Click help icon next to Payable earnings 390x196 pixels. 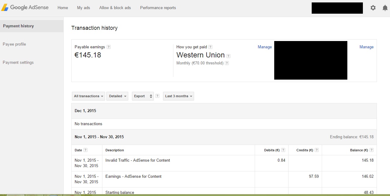point(109,47)
